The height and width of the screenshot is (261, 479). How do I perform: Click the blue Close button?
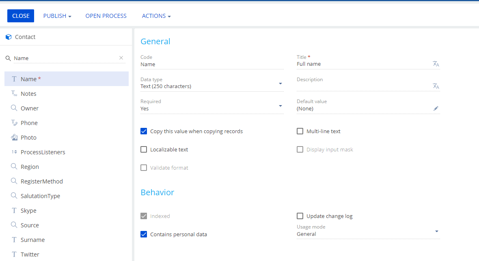(x=21, y=16)
